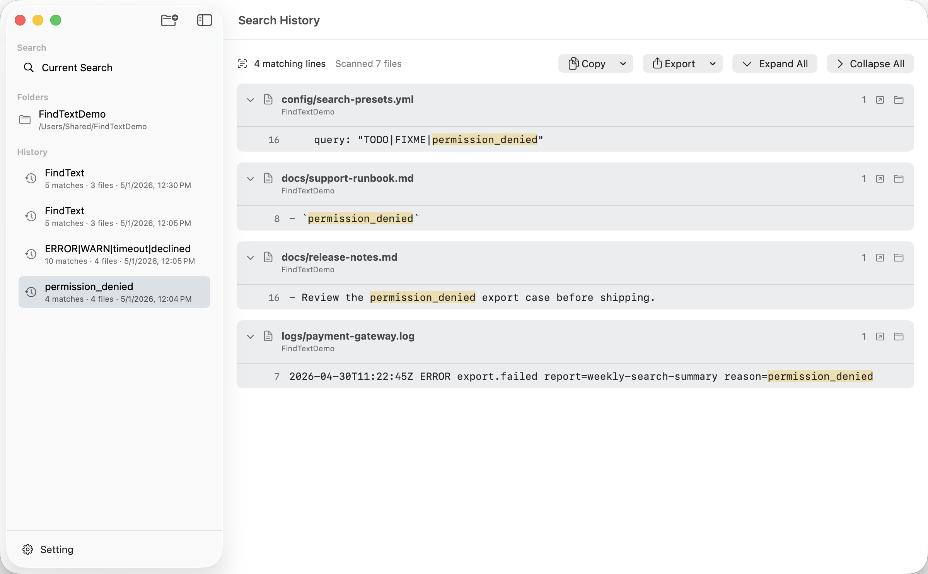The height and width of the screenshot is (574, 928).
Task: Collapse the docs/release-notes.md result group
Action: pyautogui.click(x=251, y=258)
